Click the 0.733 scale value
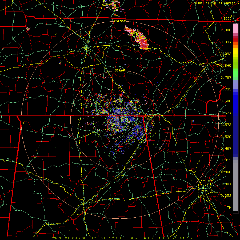Viewport: 240px width, 240px height. 226,89
